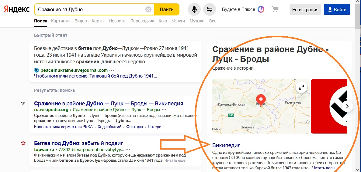This screenshot has width=361, height=172.
Task: Expand Читать ещё in topwar snippet
Action: tap(175, 160)
